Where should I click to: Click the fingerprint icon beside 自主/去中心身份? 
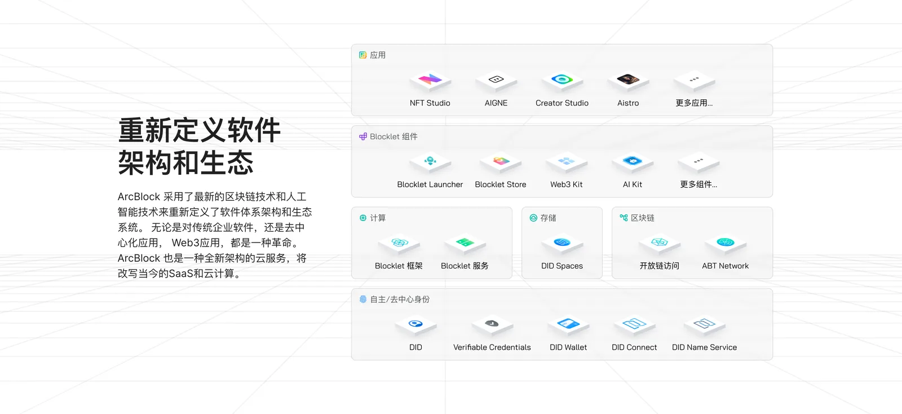coord(363,300)
